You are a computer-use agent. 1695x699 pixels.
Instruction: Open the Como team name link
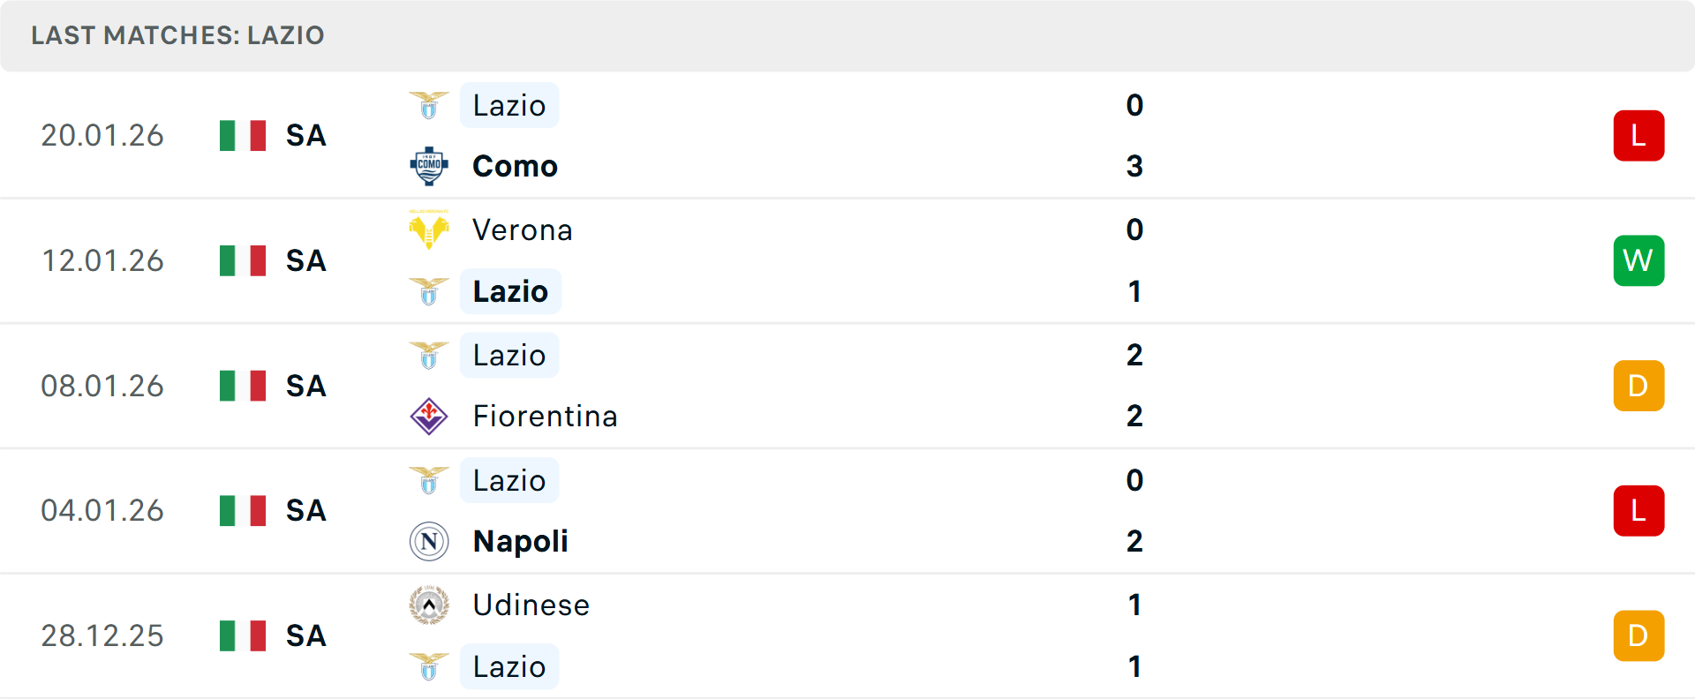point(515,166)
